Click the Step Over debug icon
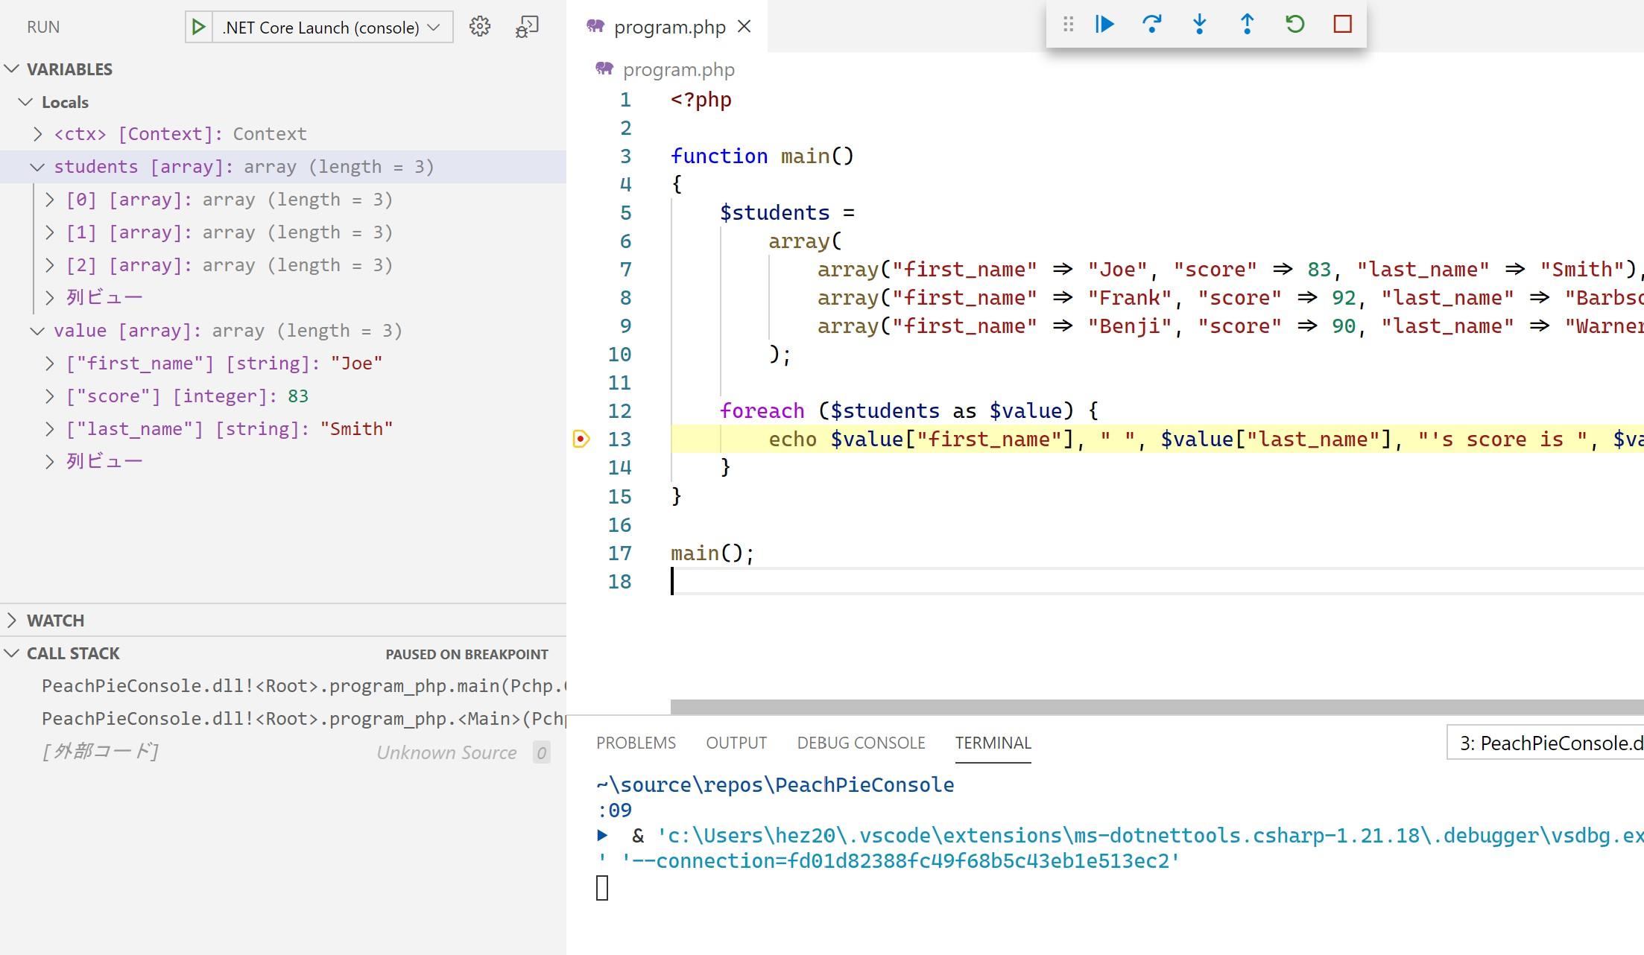 (1151, 23)
